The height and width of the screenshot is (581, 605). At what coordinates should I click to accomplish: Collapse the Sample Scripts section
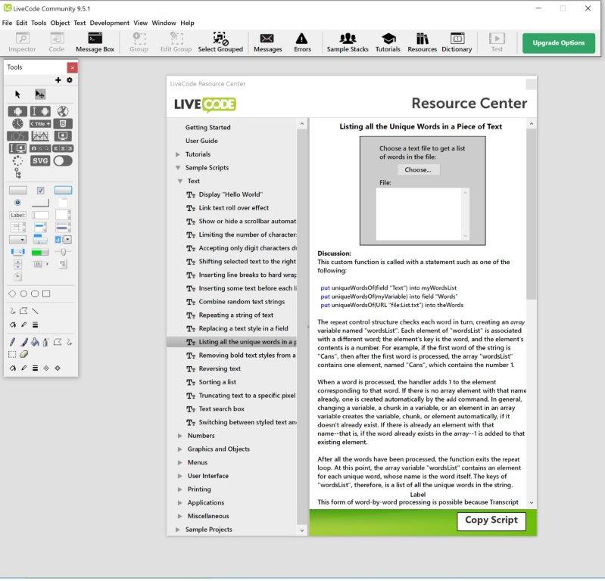coord(178,168)
